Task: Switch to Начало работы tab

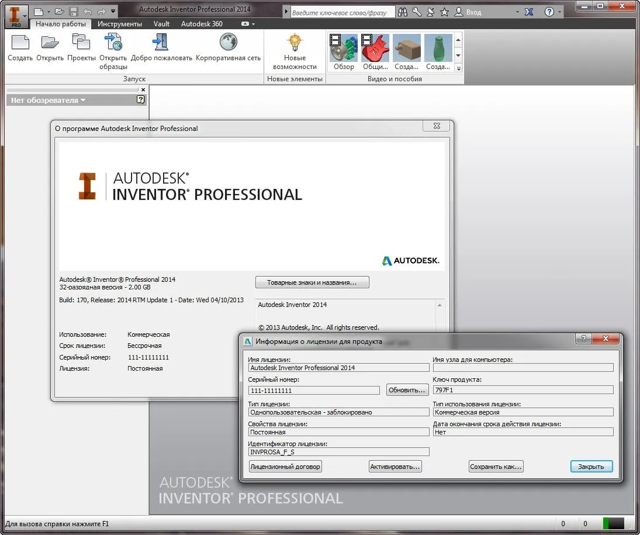Action: (x=60, y=24)
